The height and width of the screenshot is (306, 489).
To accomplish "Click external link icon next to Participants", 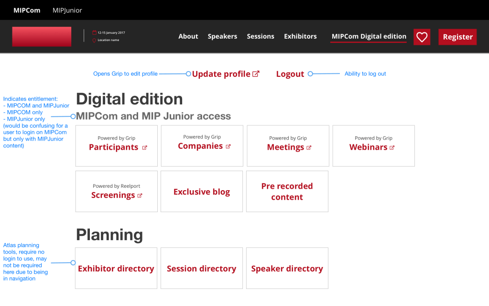I will 145,148.
